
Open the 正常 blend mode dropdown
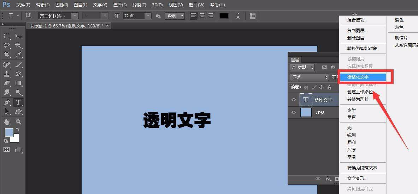click(x=309, y=77)
